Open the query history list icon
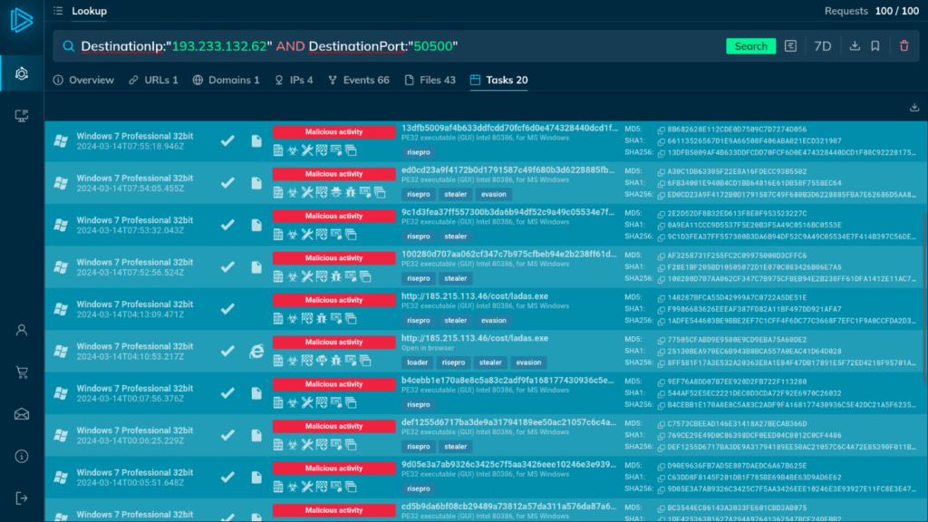 (791, 46)
